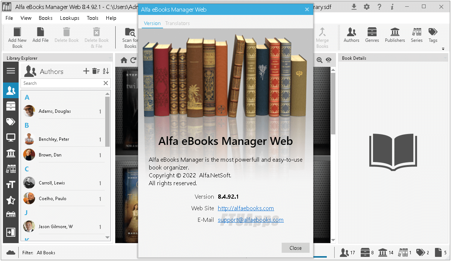Image resolution: width=451 pixels, height=261 pixels.
Task: Click the Delete Book toolbar icon
Action: coord(66,32)
